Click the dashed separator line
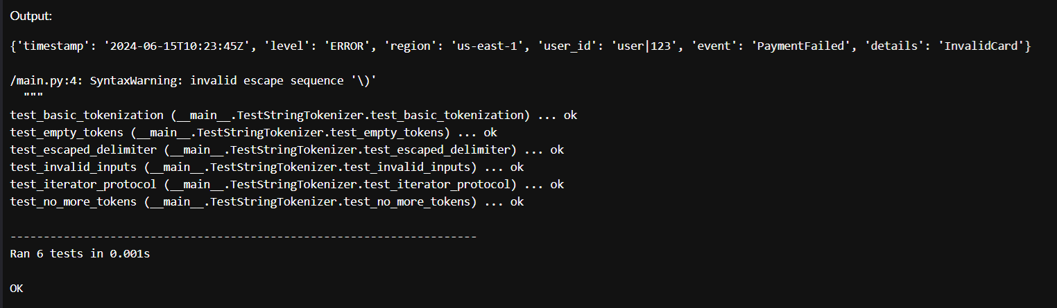This screenshot has height=308, width=1057. (243, 237)
